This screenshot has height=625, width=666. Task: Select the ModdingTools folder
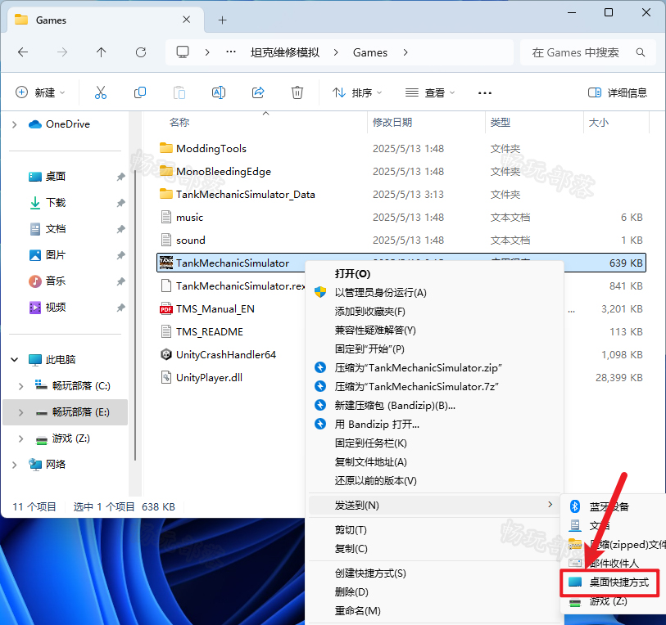(x=211, y=149)
